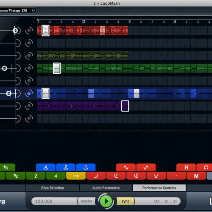Viewport: 212px width, 212px height.
Task: Toggle the round button on the purple track
Action: pos(29,106)
